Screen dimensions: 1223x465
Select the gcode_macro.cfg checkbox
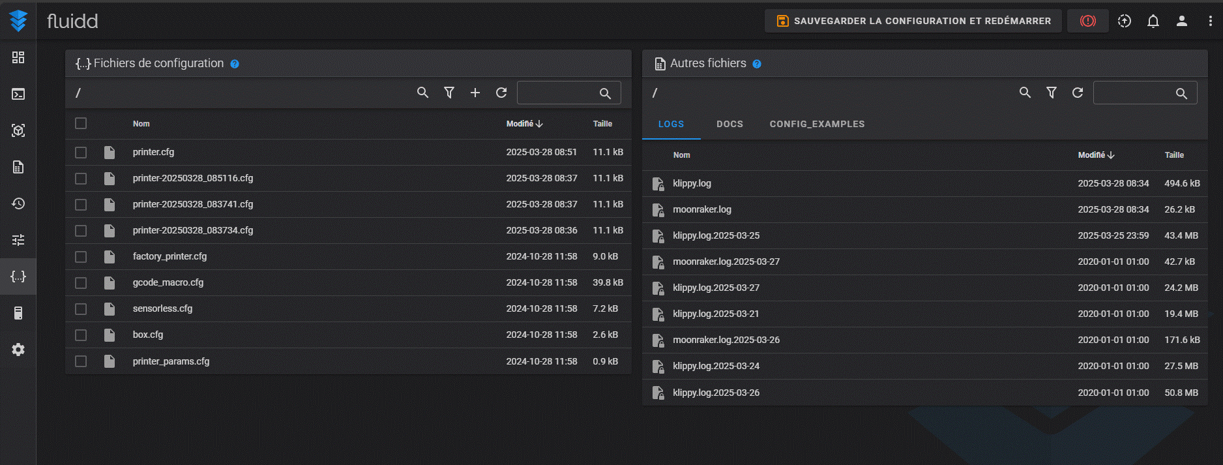click(x=81, y=282)
